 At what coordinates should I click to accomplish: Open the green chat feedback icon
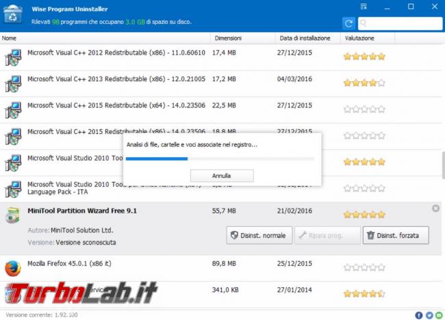coord(440,315)
